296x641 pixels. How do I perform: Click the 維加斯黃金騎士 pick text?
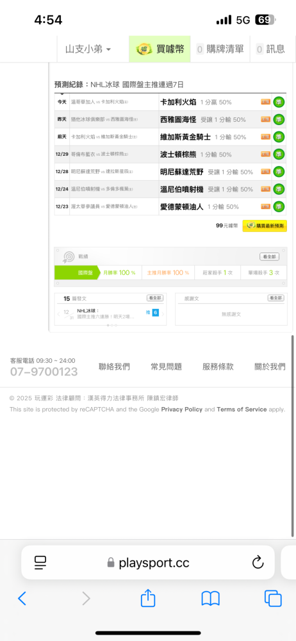tap(185, 137)
